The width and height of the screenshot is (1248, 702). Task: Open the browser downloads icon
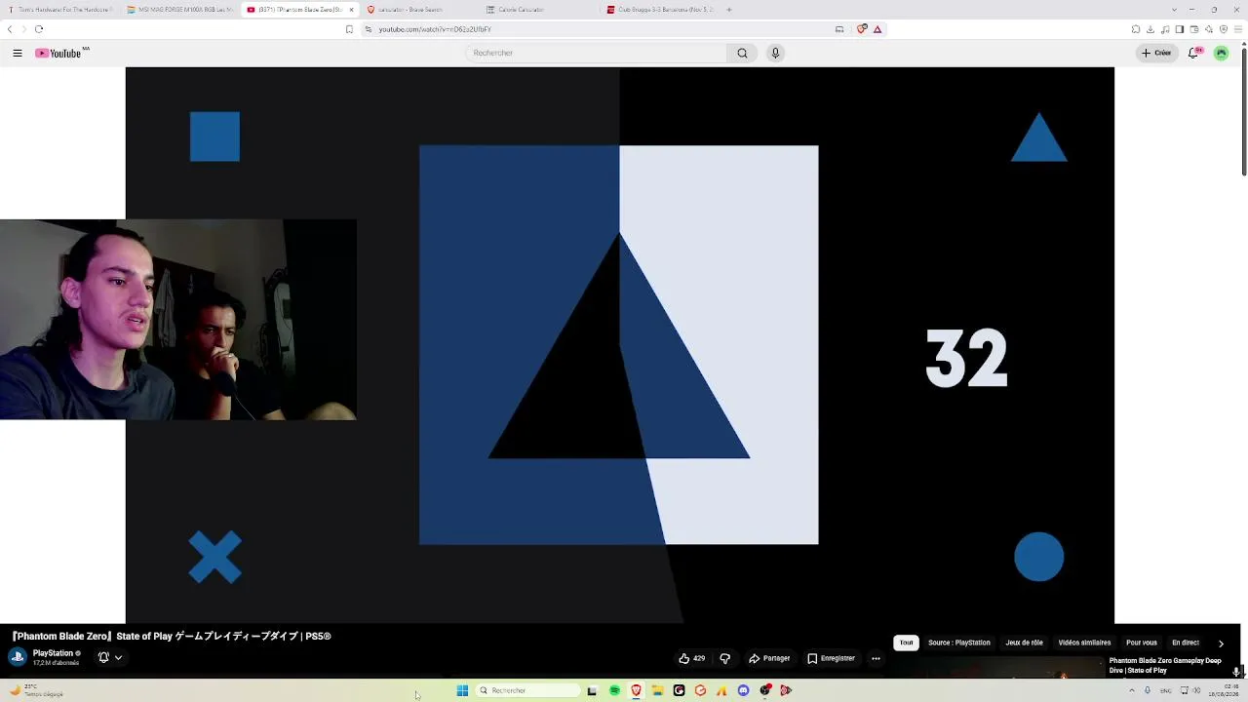point(1150,29)
